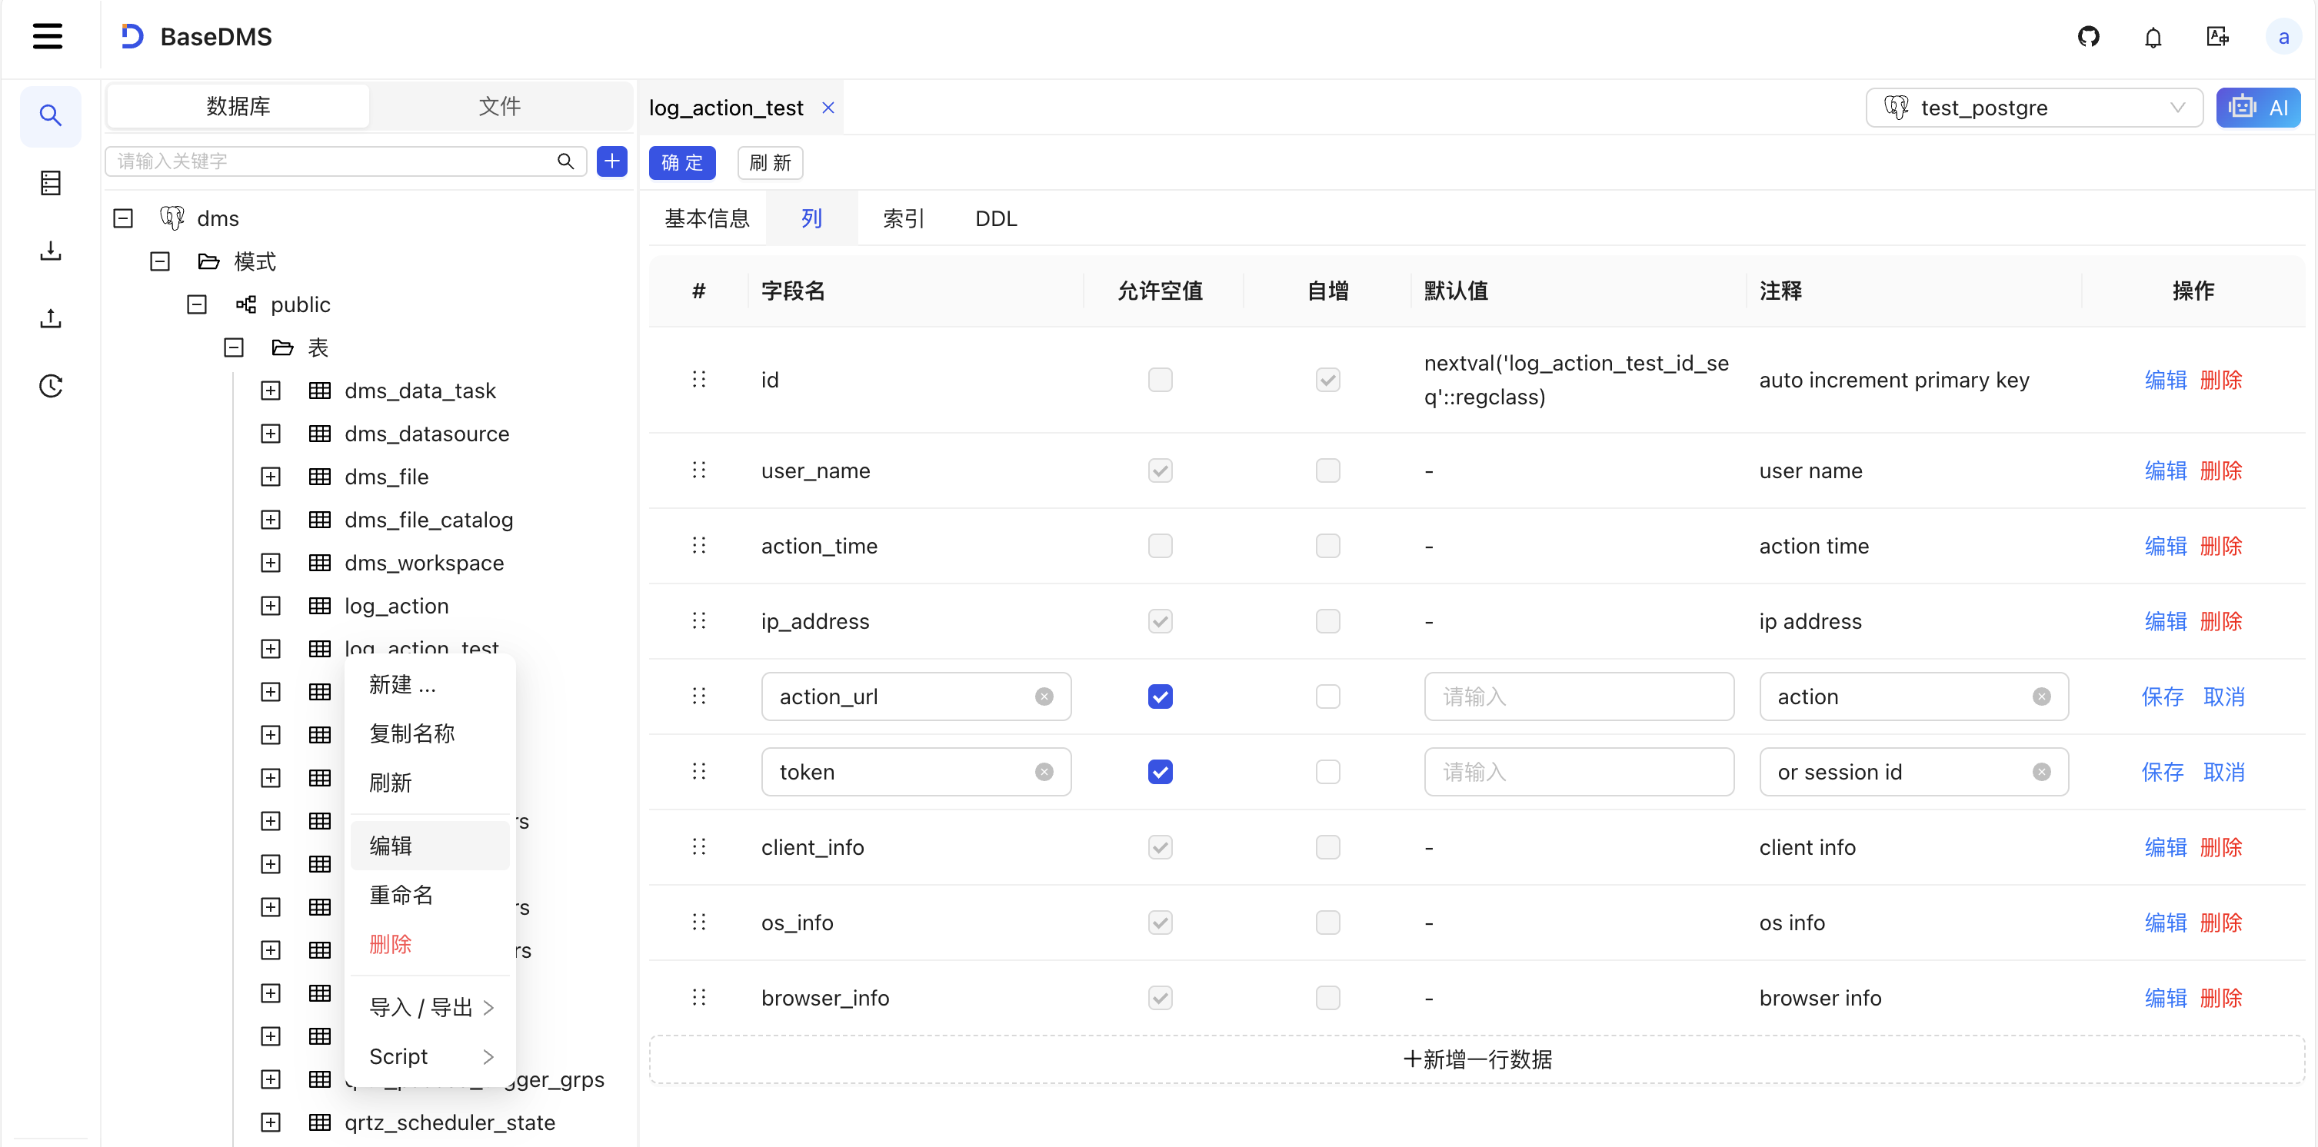2318x1147 pixels.
Task: Click the 确定 confirm button
Action: [682, 163]
